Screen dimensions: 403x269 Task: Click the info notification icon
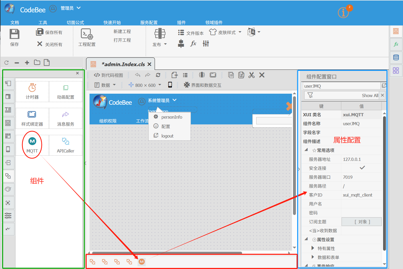(x=343, y=12)
